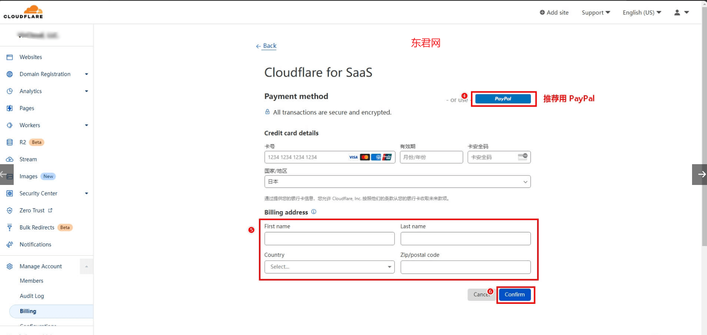
Task: Click the 有效期 expiry date field
Action: coord(431,157)
